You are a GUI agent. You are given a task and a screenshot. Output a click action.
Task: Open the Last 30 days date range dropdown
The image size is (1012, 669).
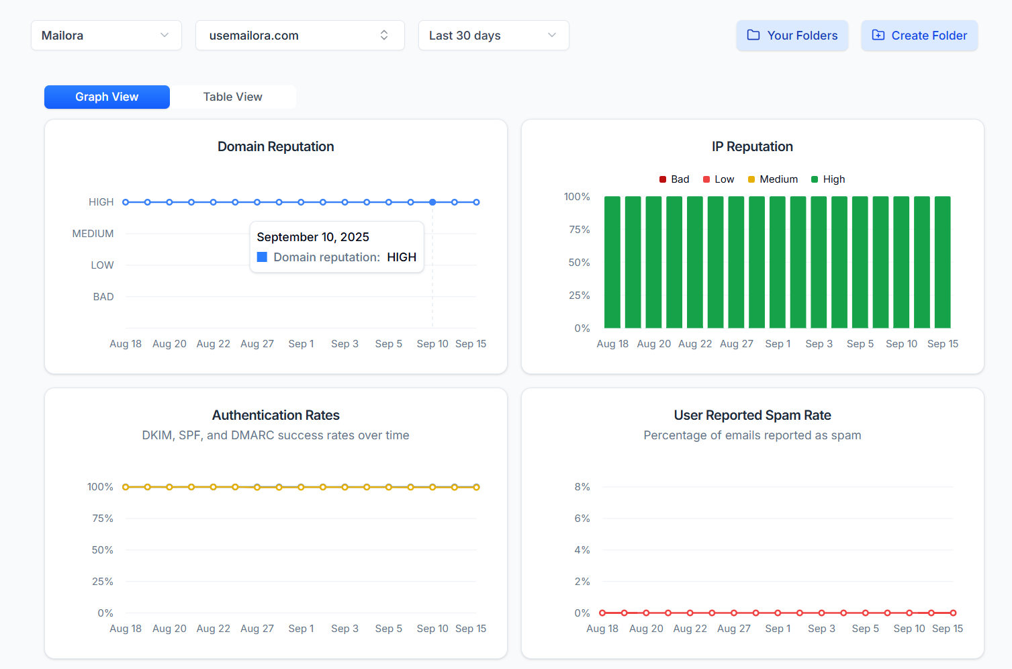494,35
